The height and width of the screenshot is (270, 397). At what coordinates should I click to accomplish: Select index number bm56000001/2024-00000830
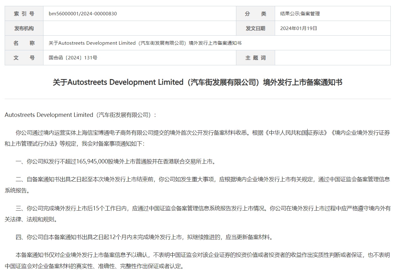[x=83, y=14]
